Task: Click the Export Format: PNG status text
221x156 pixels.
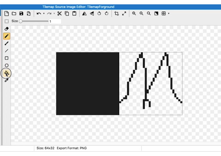Action: pos(72,148)
